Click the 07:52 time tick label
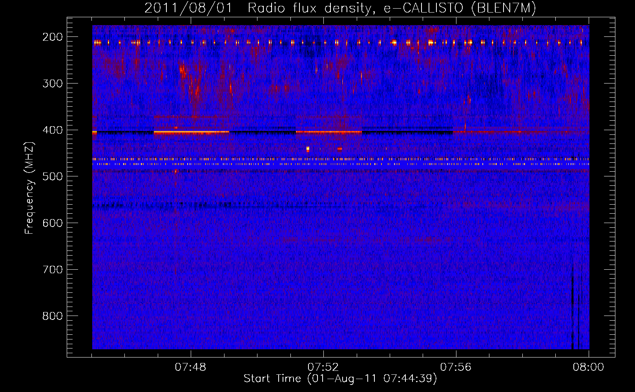635x392 pixels. tap(323, 367)
